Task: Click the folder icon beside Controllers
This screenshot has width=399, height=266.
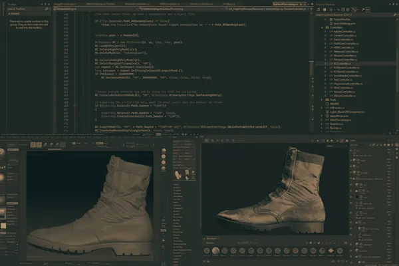Action: point(327,27)
